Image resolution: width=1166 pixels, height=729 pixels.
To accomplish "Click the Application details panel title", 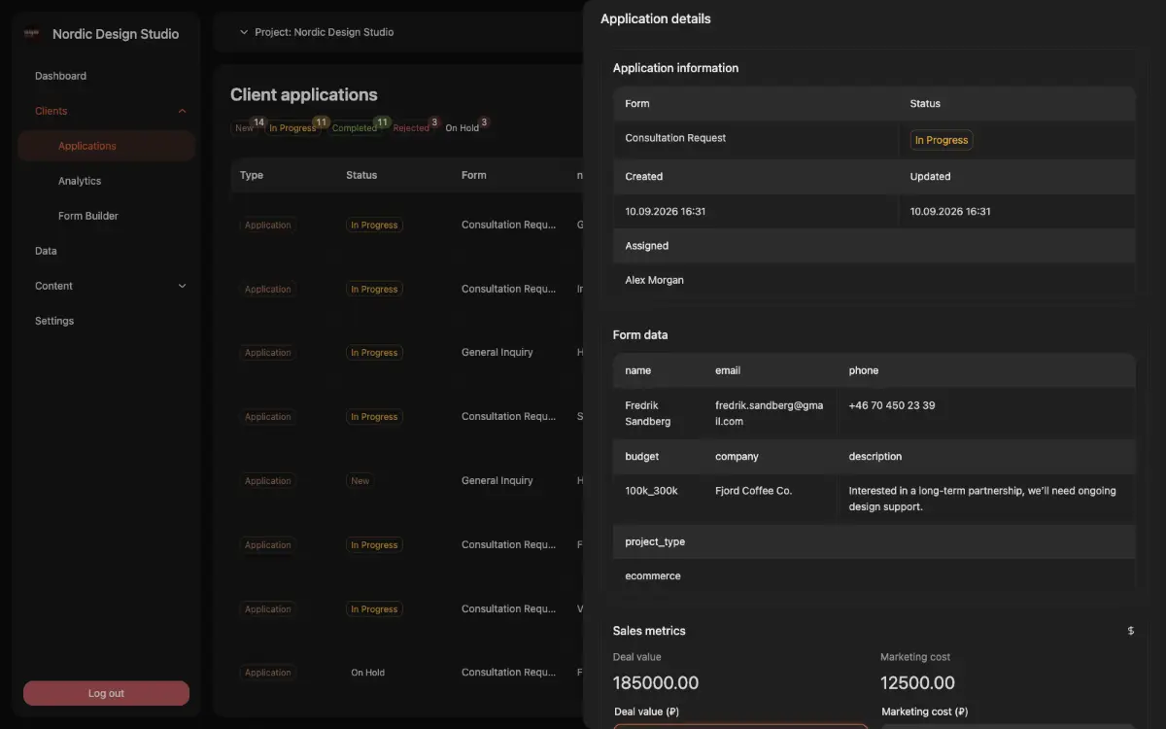I will tap(656, 18).
